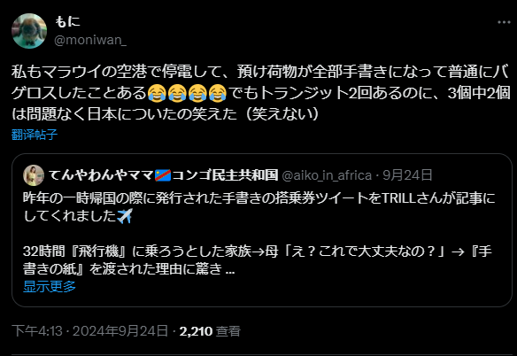
Task: Click the main post text about マラウイの空港
Action: 260,93
